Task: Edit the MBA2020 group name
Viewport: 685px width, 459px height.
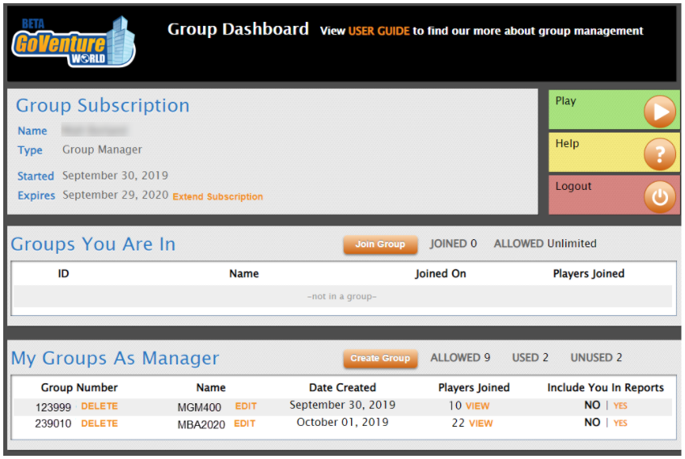Action: pos(244,423)
